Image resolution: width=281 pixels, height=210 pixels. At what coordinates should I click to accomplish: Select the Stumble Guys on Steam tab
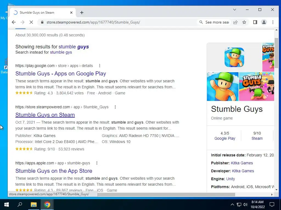click(x=43, y=13)
